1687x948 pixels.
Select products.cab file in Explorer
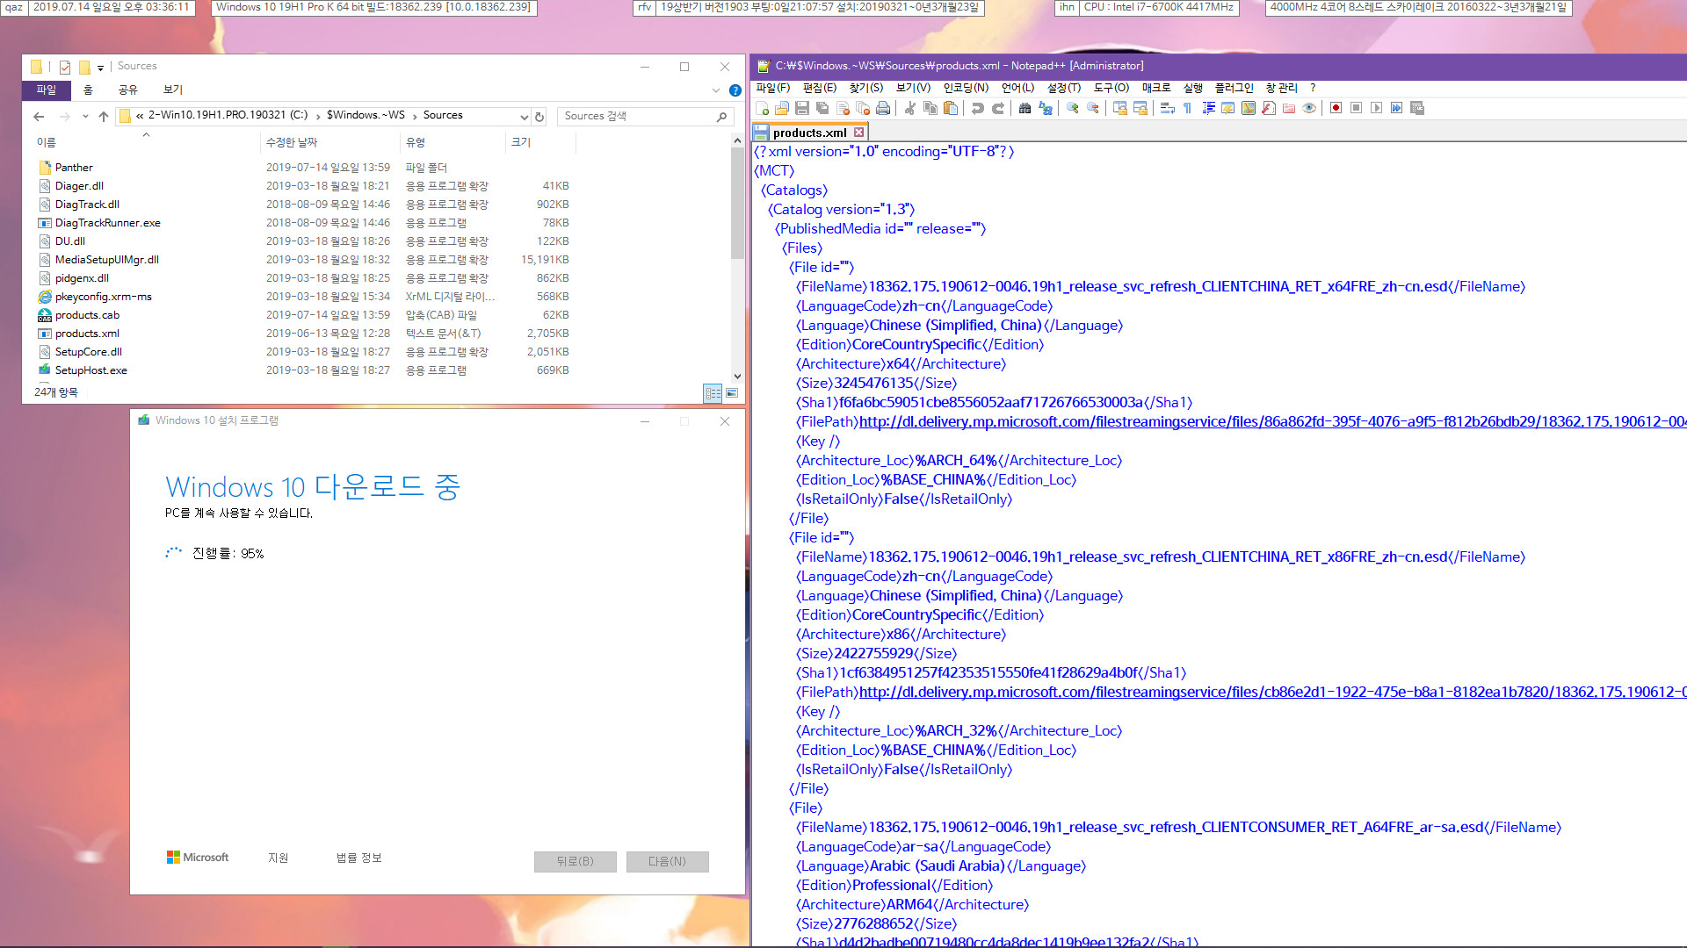point(87,315)
